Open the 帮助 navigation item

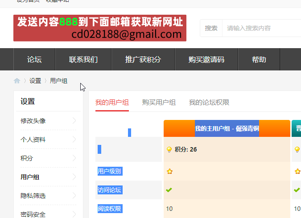click(x=259, y=59)
